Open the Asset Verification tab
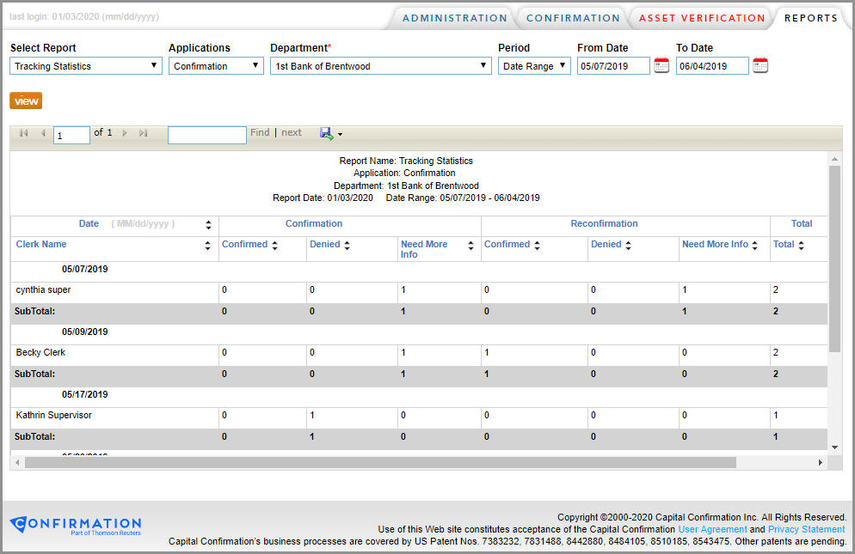The image size is (855, 554). coord(701,18)
